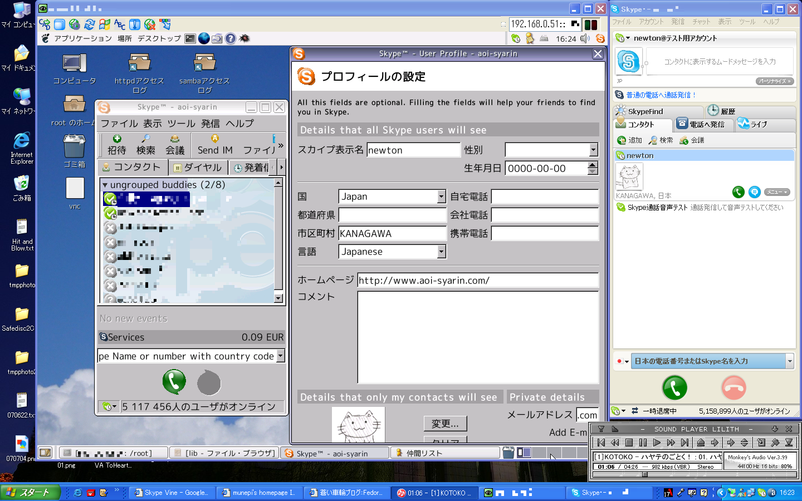Click the refresh screen icon in VNC toolbar
The image size is (802, 501).
click(90, 24)
